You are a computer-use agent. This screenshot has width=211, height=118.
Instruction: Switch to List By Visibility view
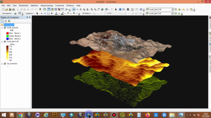(9, 21)
